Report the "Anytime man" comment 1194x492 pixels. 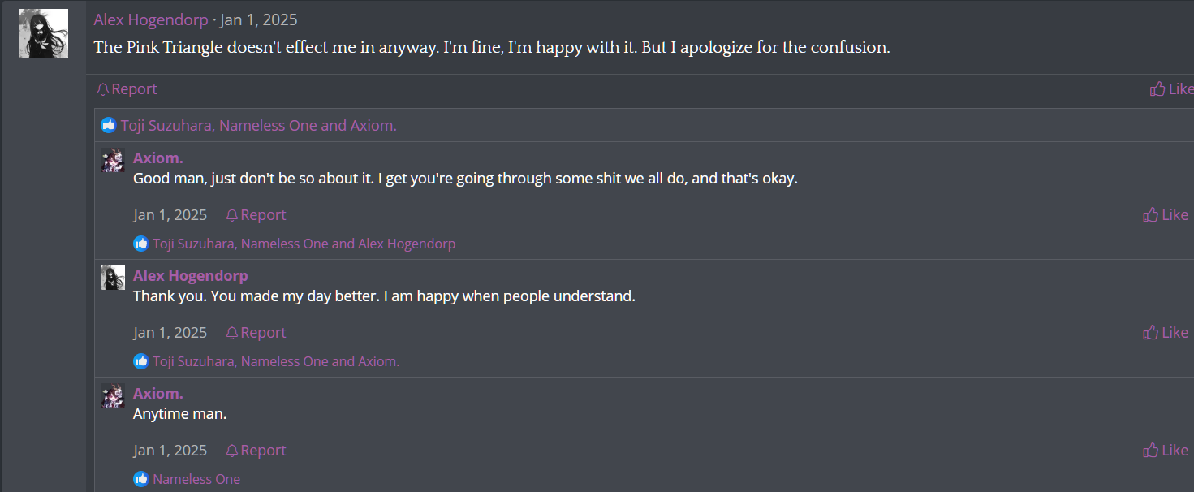[x=256, y=451]
